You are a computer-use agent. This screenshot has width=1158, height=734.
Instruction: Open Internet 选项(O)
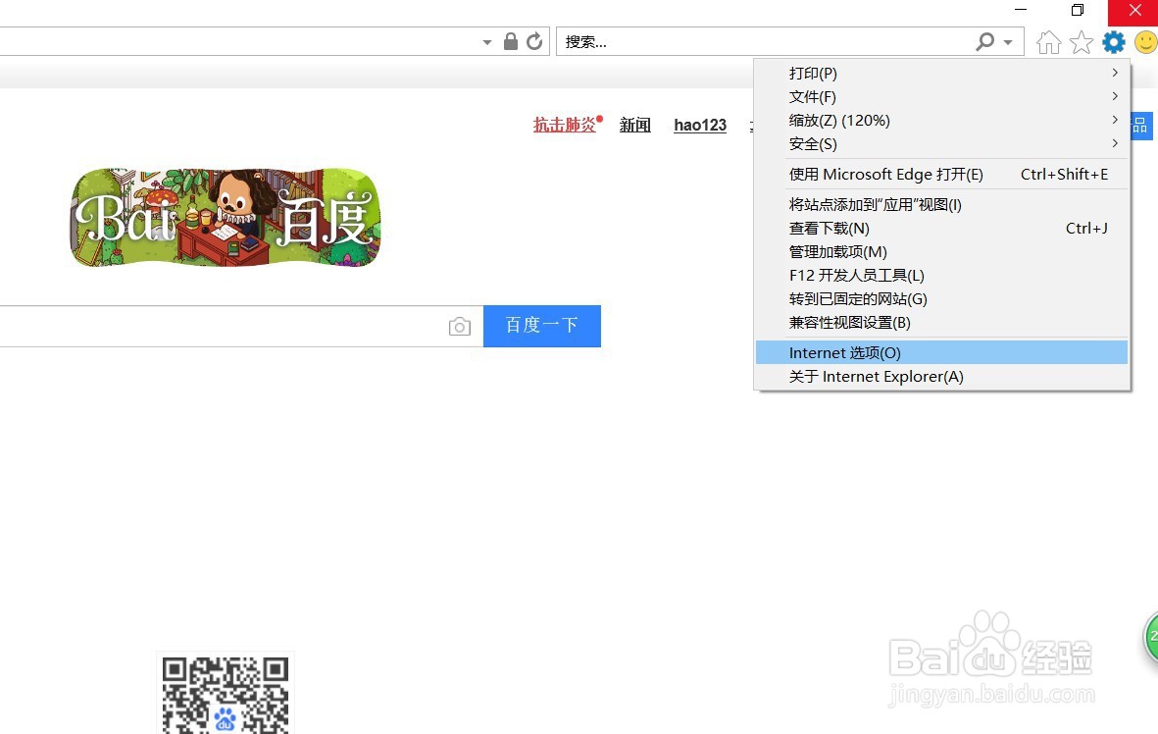(941, 352)
